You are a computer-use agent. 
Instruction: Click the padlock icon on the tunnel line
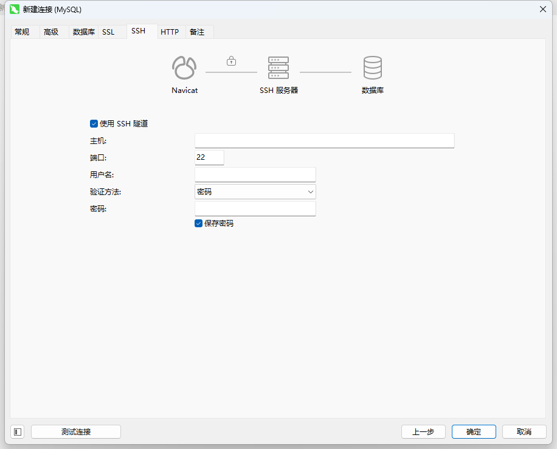click(x=231, y=61)
